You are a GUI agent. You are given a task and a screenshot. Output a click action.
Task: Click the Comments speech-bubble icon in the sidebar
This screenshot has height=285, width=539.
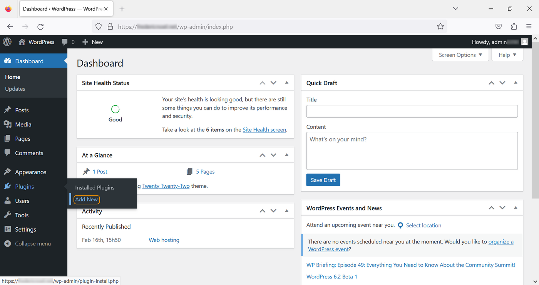pos(8,153)
